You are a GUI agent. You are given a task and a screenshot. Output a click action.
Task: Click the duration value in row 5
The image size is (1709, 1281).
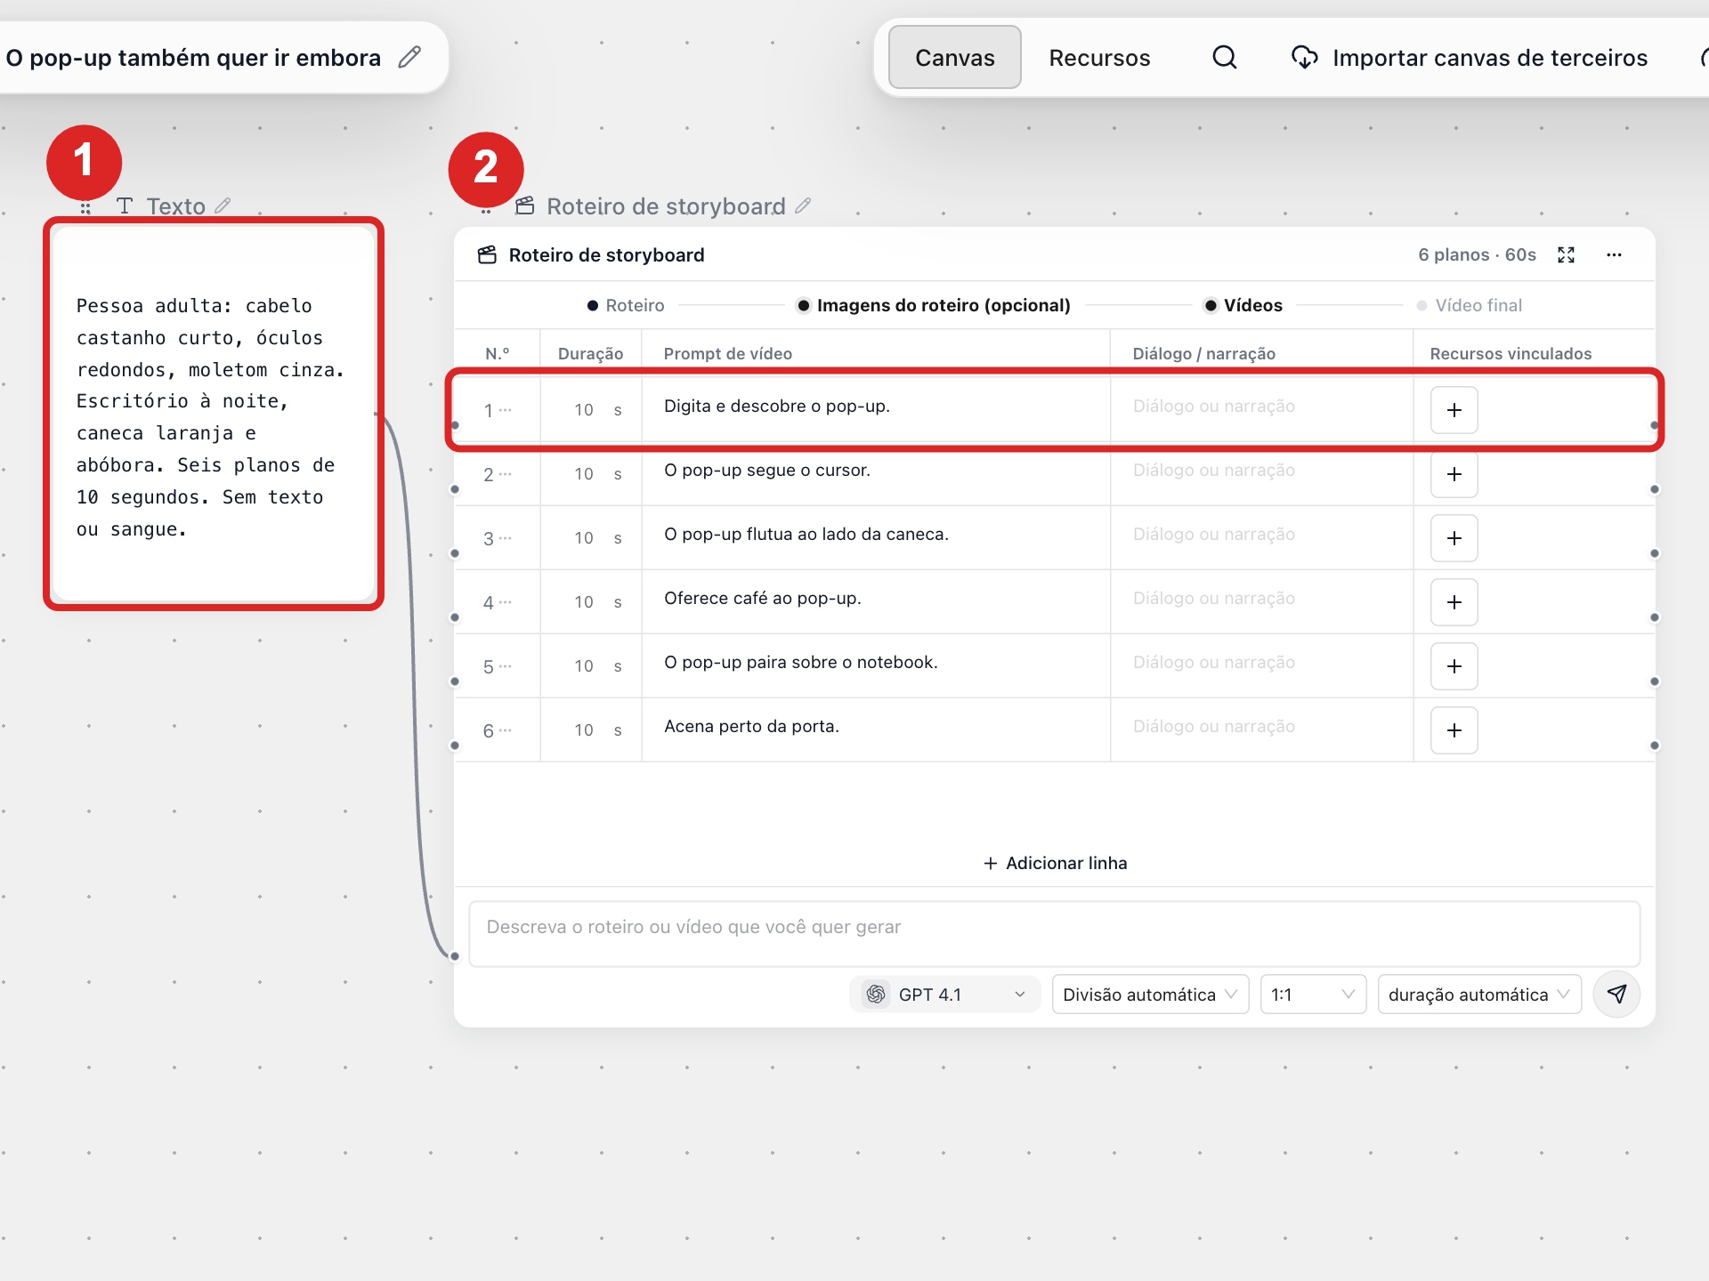(x=584, y=666)
